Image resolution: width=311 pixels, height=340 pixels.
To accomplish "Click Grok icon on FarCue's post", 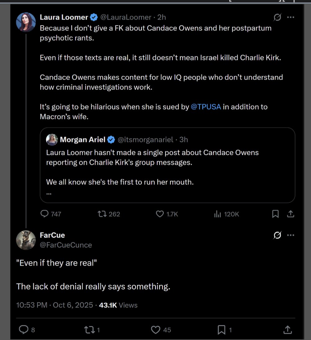I will (277, 236).
